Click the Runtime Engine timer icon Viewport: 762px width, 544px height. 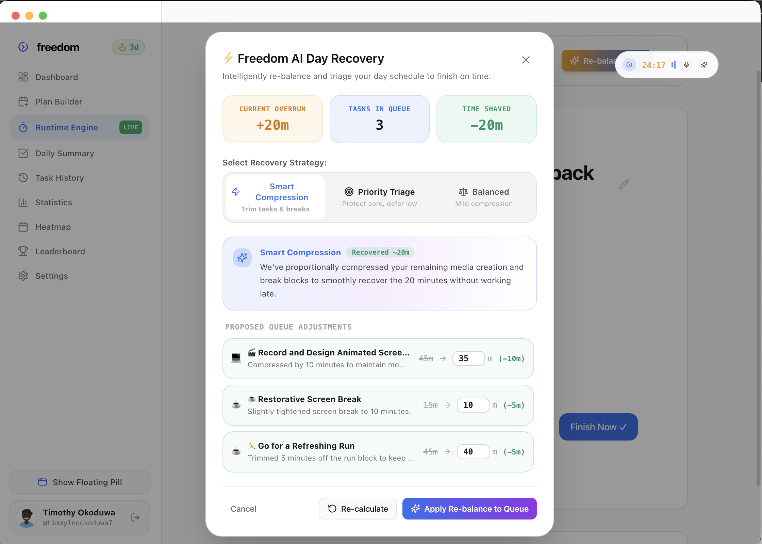click(x=23, y=127)
